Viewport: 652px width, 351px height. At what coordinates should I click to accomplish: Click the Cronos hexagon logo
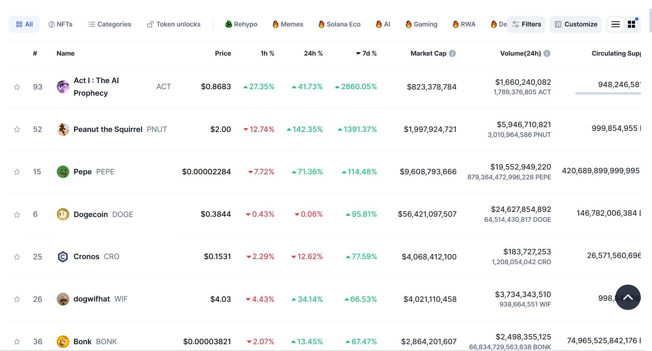coord(63,257)
